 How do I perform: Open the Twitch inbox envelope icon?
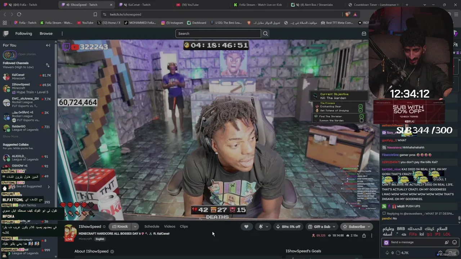click(364, 33)
